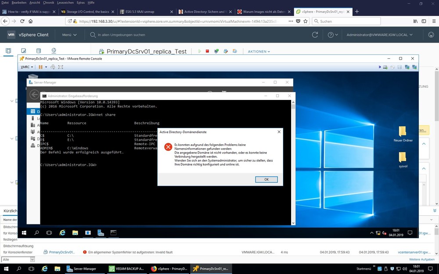Screen dimensions: 439x274
Task: Open the vSphere help menu
Action: (x=333, y=35)
